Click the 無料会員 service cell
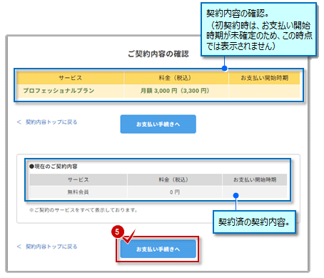324x278 pixels. (x=79, y=192)
